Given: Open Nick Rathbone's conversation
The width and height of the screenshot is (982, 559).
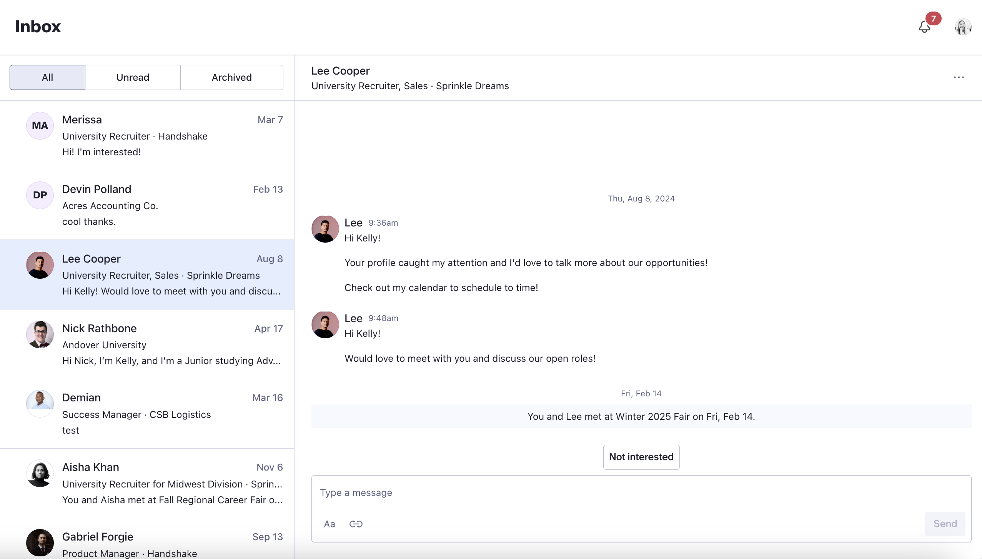Looking at the screenshot, I should (x=147, y=344).
